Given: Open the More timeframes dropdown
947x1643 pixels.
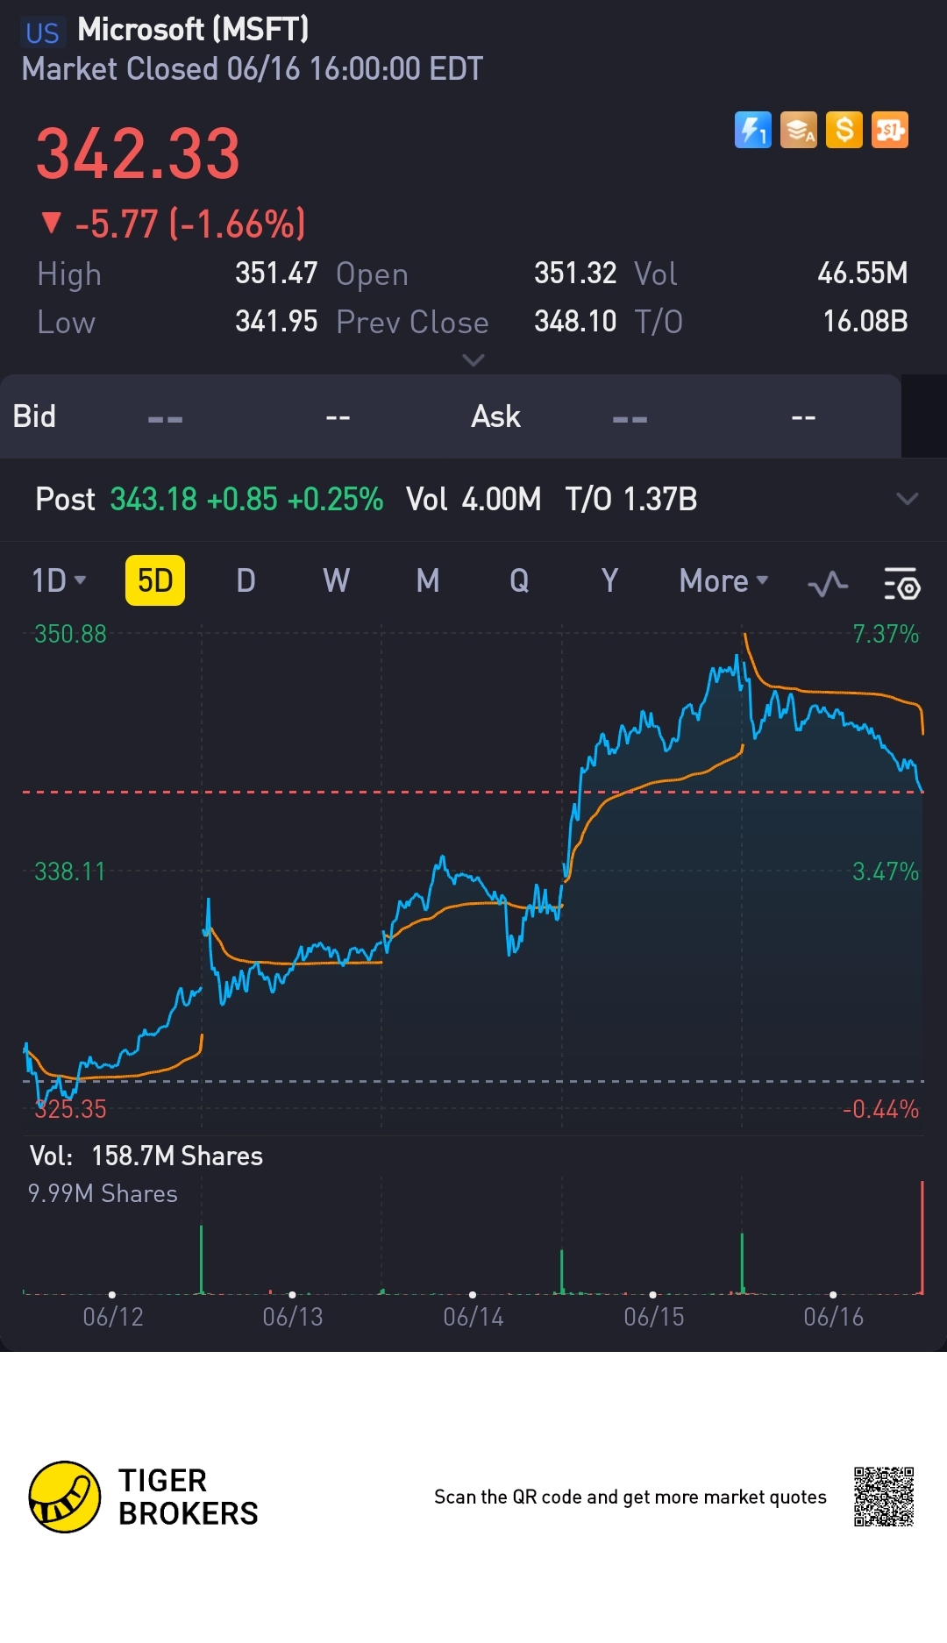Looking at the screenshot, I should pos(723,580).
